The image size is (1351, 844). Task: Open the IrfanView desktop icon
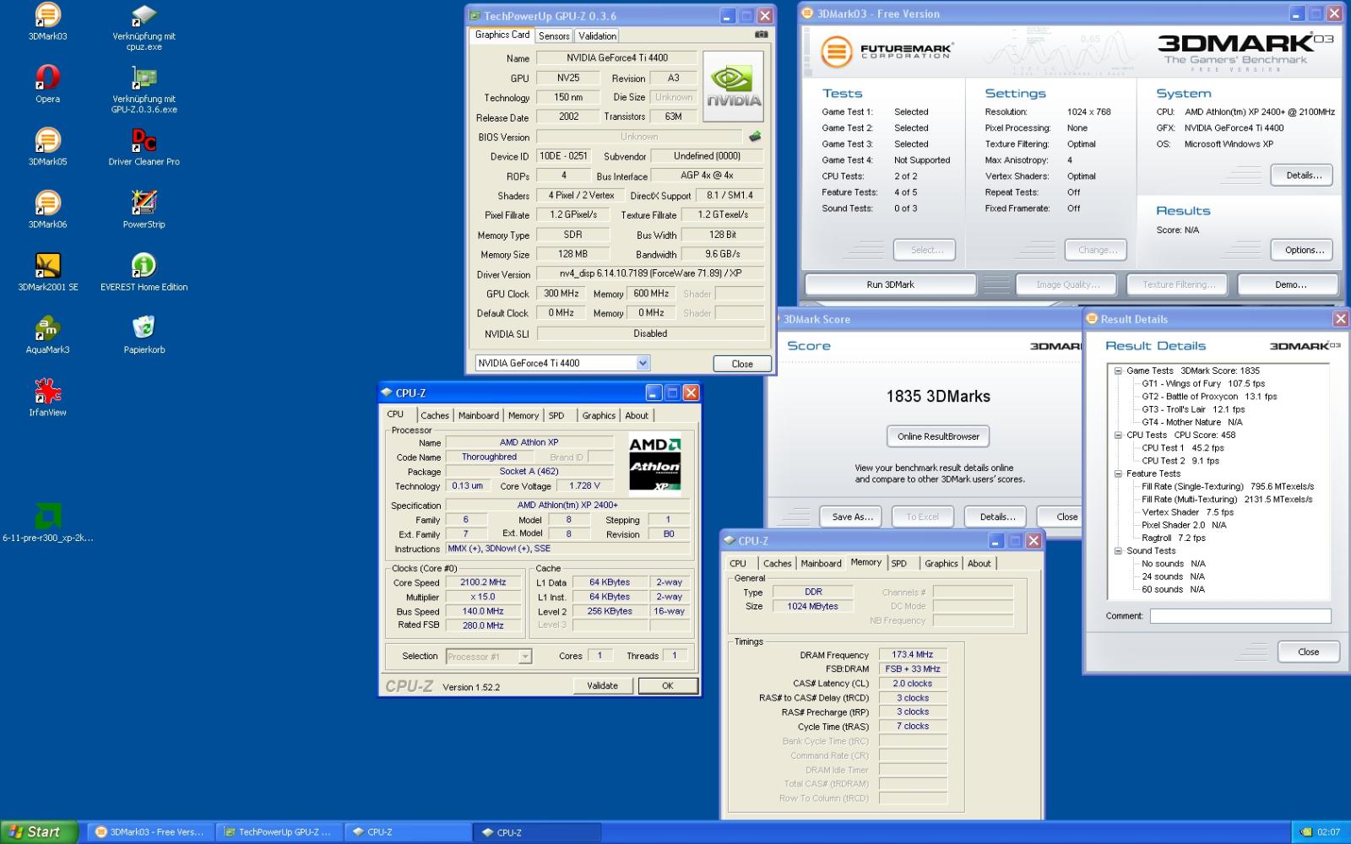(47, 397)
